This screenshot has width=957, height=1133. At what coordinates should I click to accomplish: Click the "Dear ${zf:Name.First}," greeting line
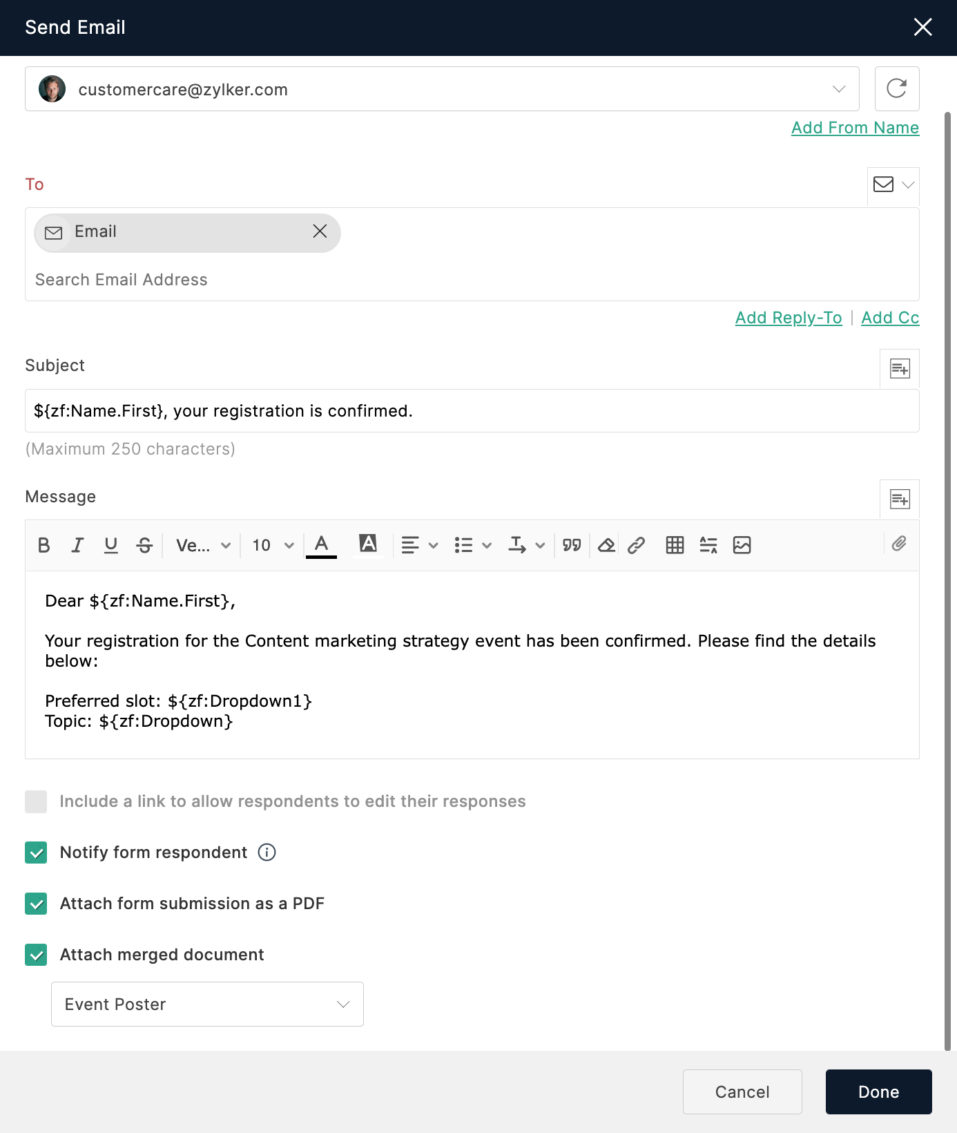(140, 601)
